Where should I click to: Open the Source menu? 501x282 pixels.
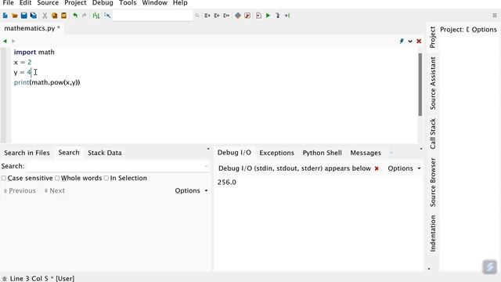point(48,3)
